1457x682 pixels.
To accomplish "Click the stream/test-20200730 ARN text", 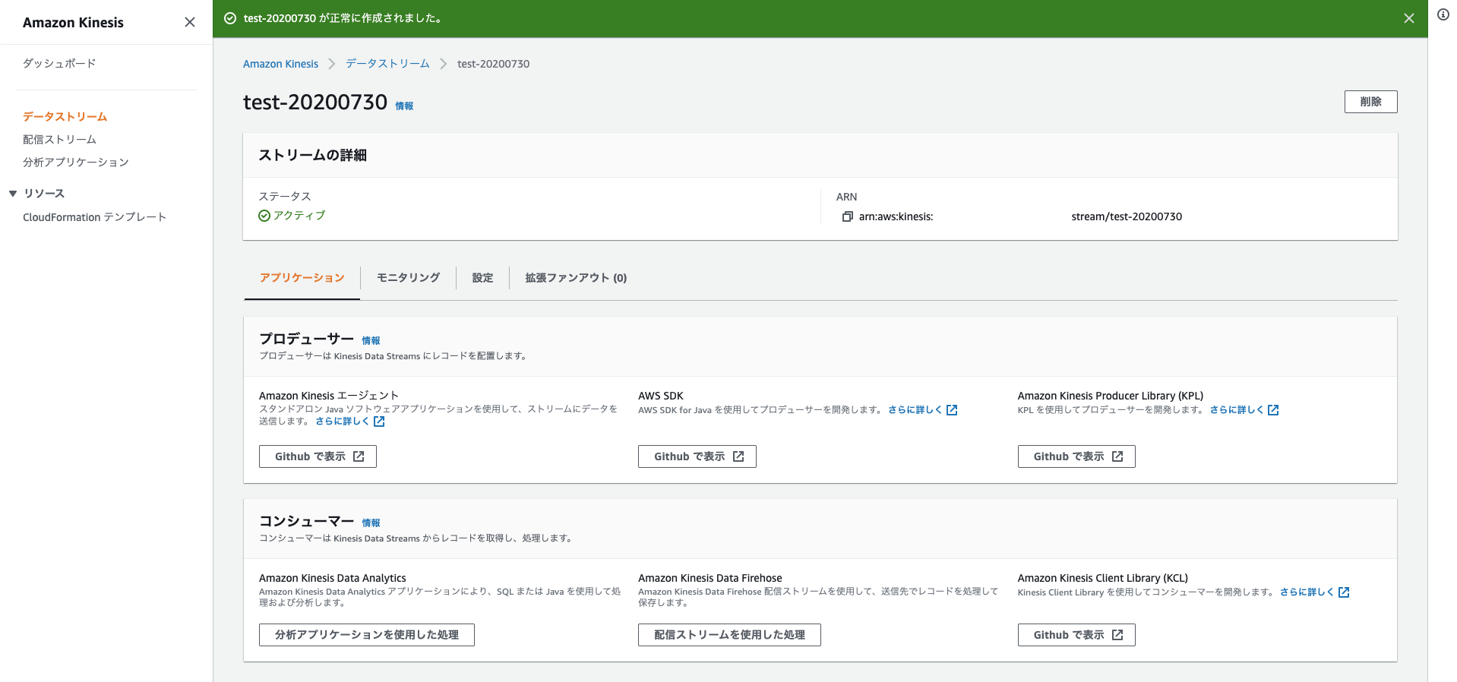I will 1127,216.
